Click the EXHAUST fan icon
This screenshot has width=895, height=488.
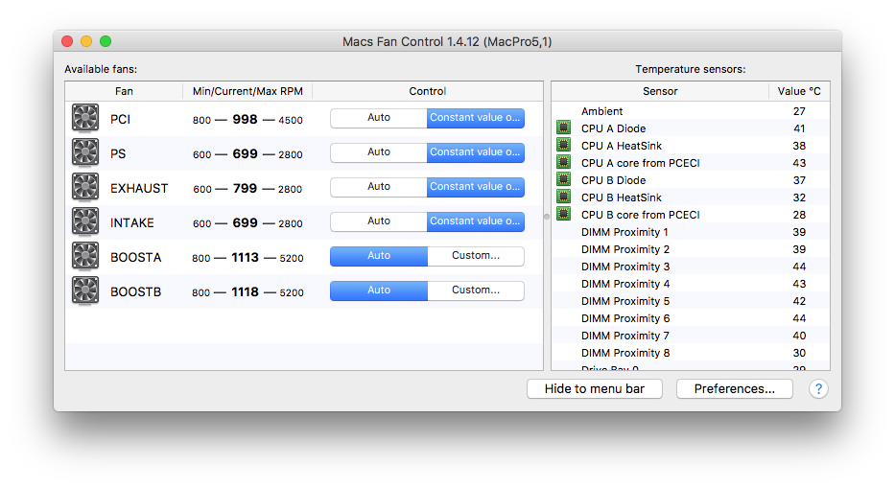(85, 187)
